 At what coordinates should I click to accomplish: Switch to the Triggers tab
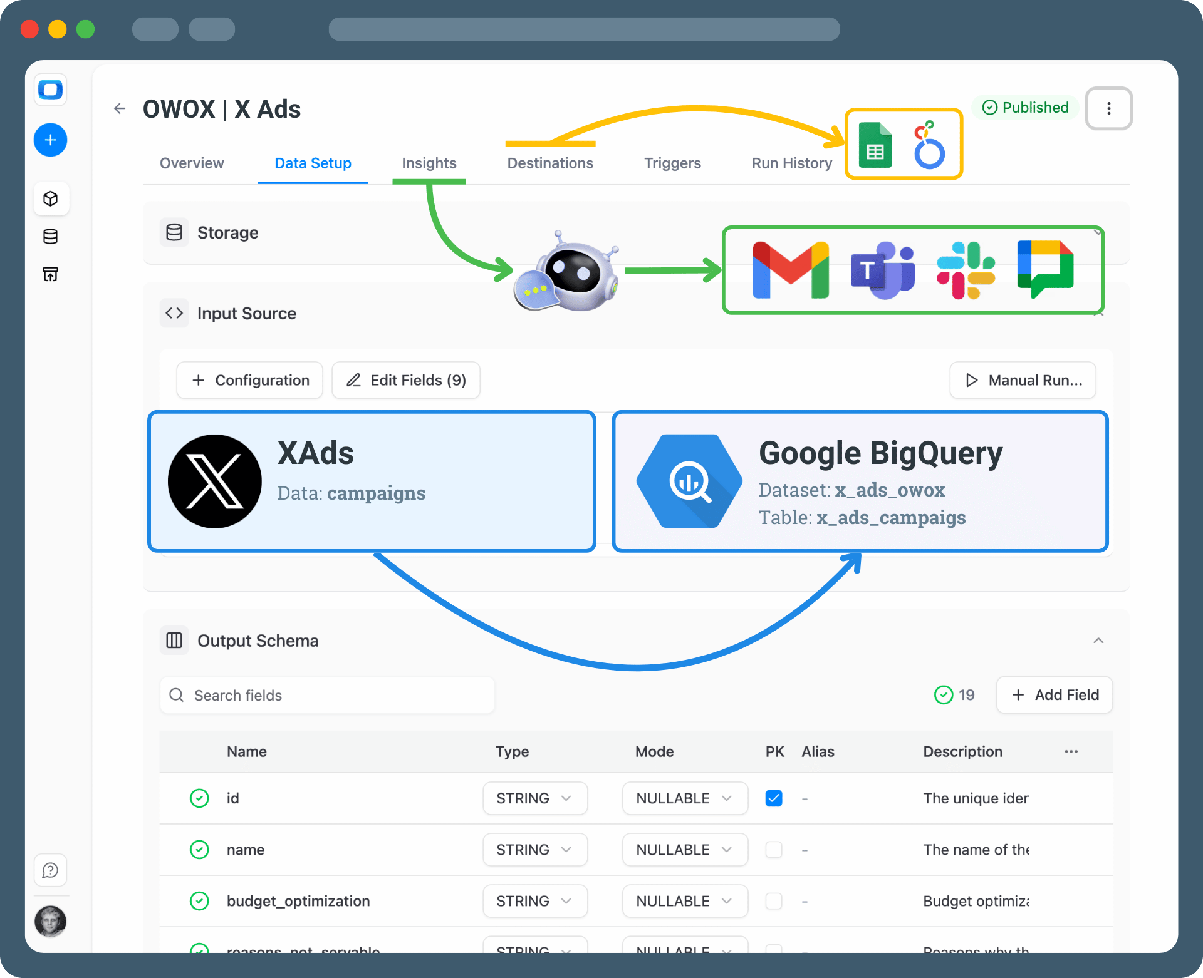click(672, 163)
